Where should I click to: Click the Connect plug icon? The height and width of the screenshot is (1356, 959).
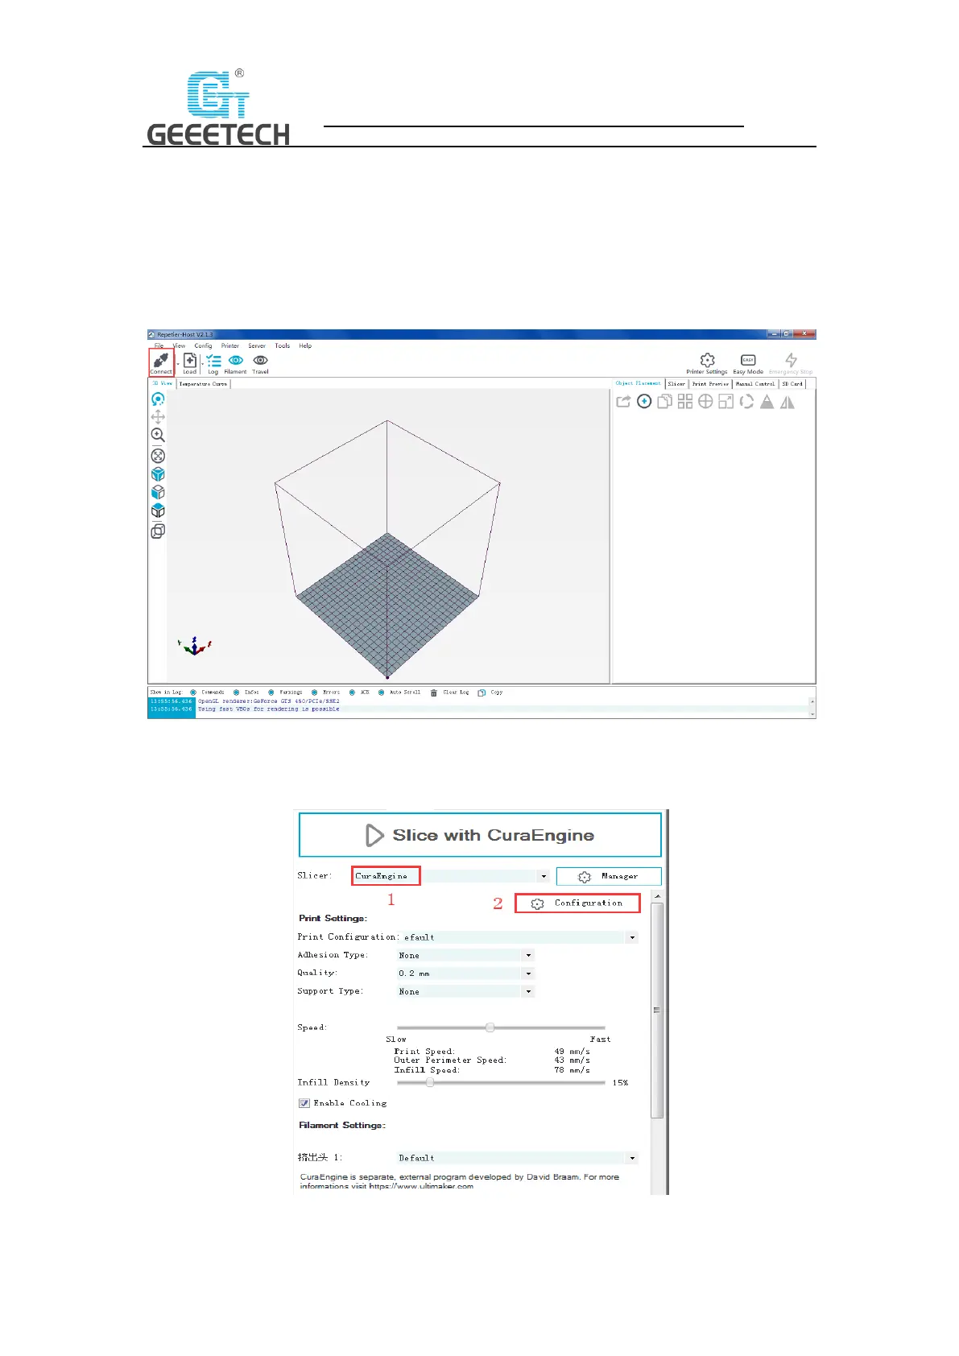click(x=161, y=360)
